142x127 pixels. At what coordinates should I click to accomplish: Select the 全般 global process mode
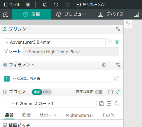point(37,92)
